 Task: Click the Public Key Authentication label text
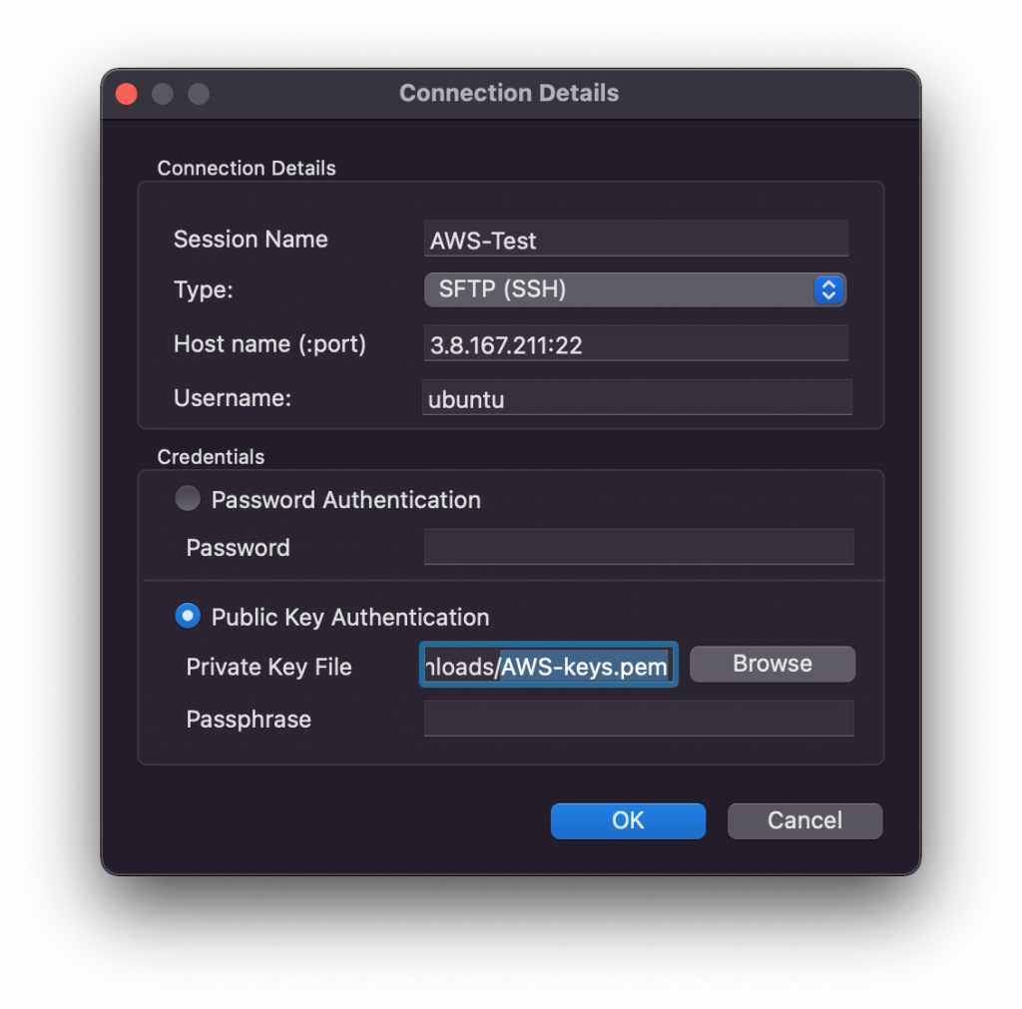[x=350, y=617]
